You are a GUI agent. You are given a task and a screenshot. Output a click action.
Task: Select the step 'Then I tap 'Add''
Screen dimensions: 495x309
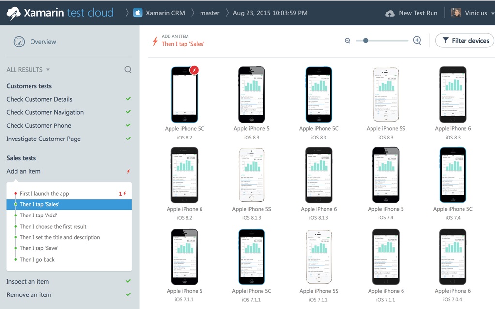point(38,215)
